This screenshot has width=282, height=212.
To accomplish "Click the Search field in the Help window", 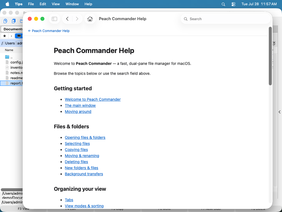I will (226, 19).
